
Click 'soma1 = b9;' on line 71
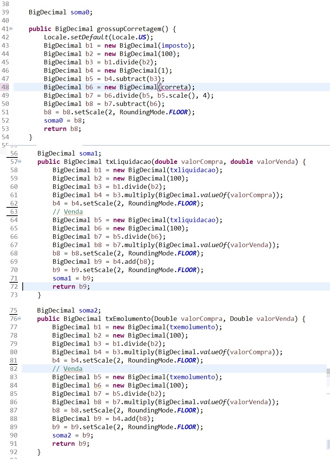point(73,278)
